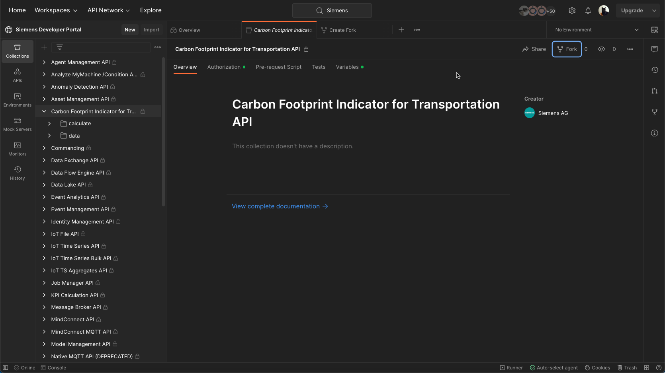Collapse the Carbon Footprint Indicator collection
Image resolution: width=665 pixels, height=373 pixels.
click(44, 111)
